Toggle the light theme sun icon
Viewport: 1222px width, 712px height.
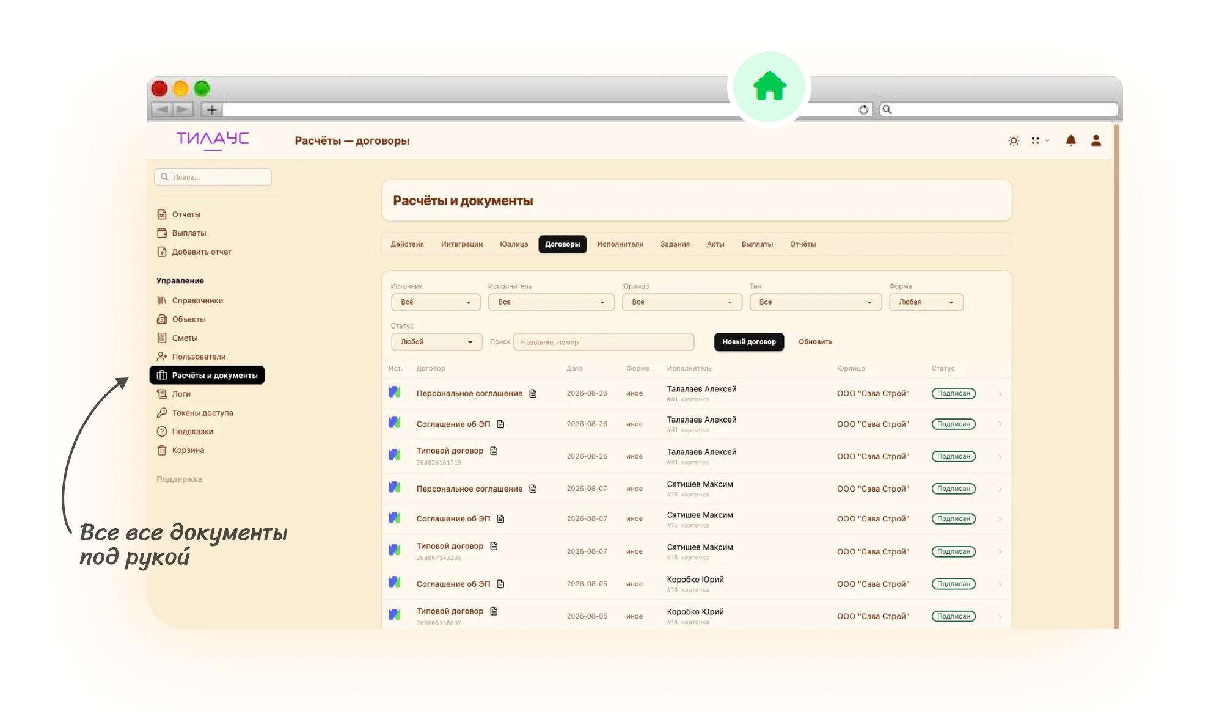click(1014, 141)
